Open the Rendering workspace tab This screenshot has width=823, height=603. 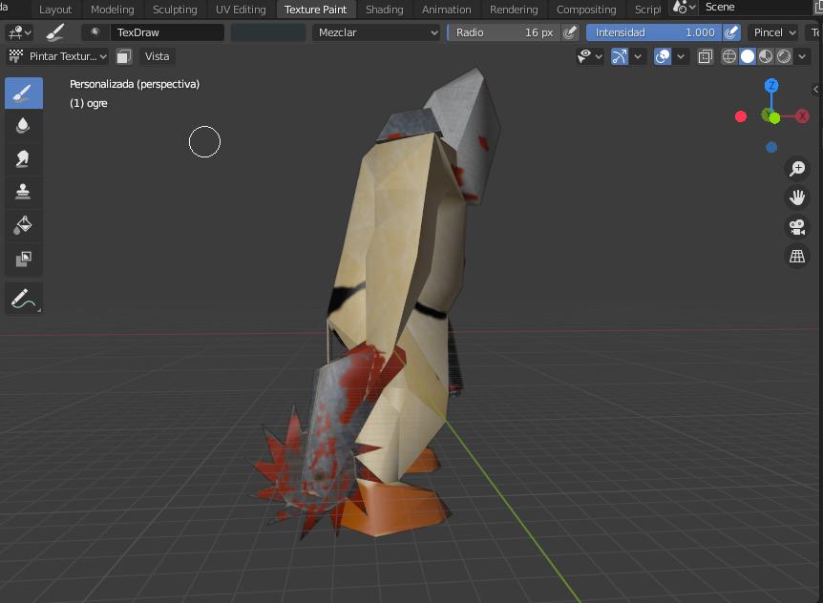point(514,10)
